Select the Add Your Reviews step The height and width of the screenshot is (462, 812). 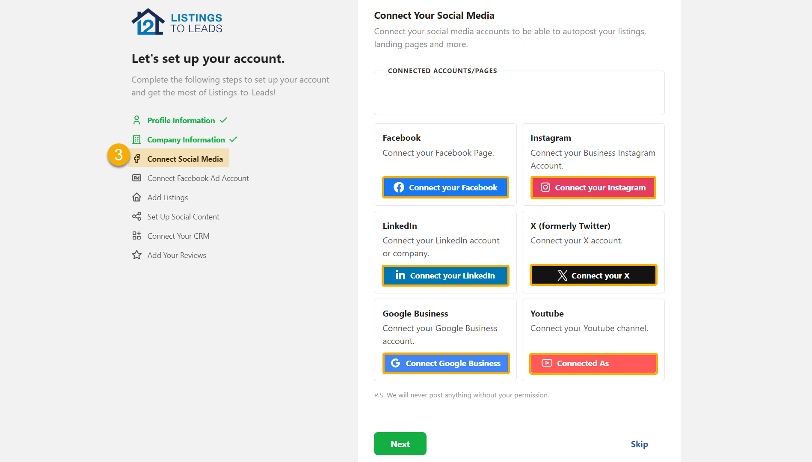click(x=177, y=255)
